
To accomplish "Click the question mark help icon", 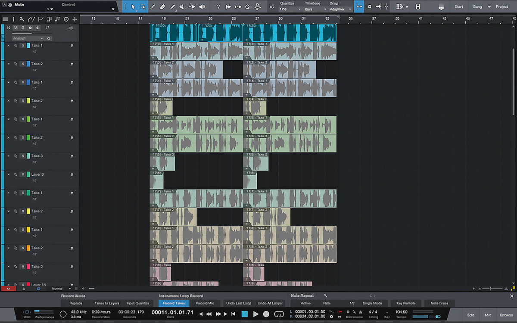I will click(218, 7).
